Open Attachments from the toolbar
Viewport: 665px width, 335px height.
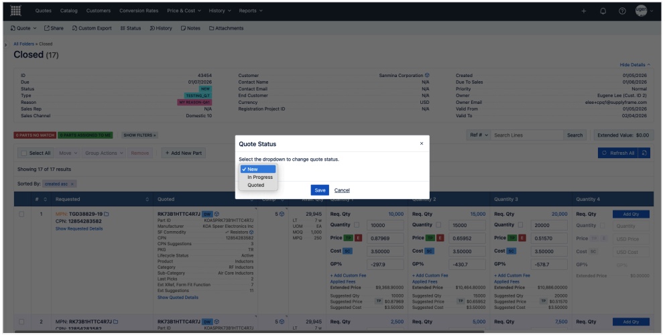pos(226,28)
